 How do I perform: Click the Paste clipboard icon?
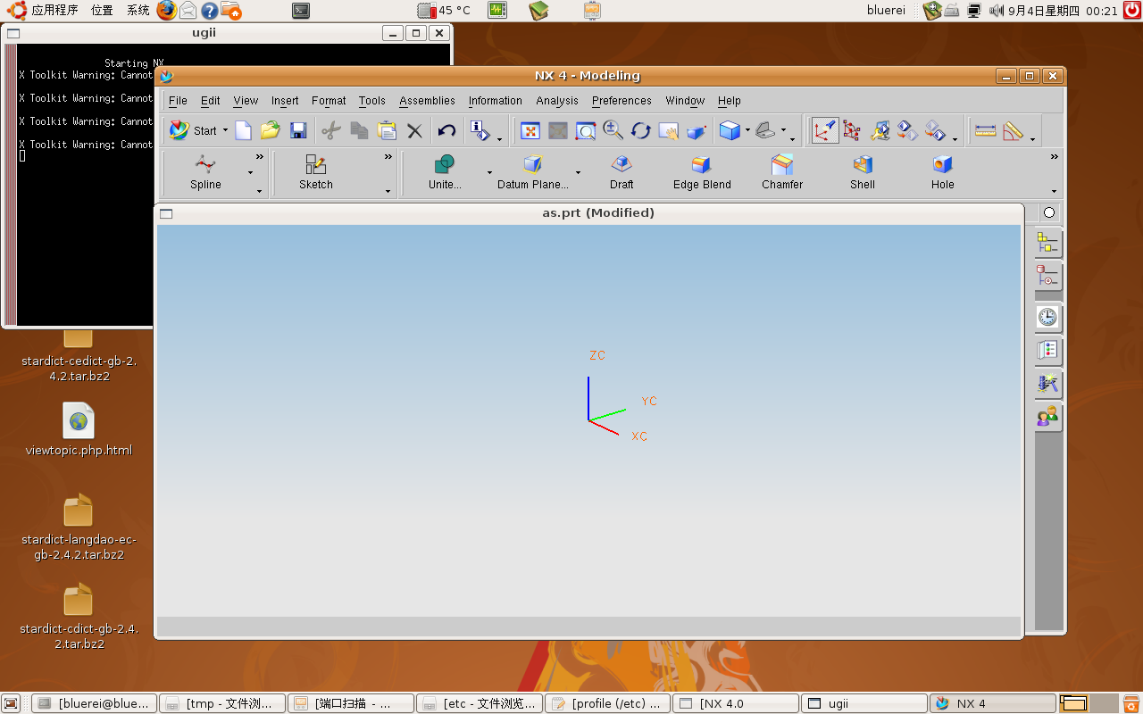click(387, 130)
